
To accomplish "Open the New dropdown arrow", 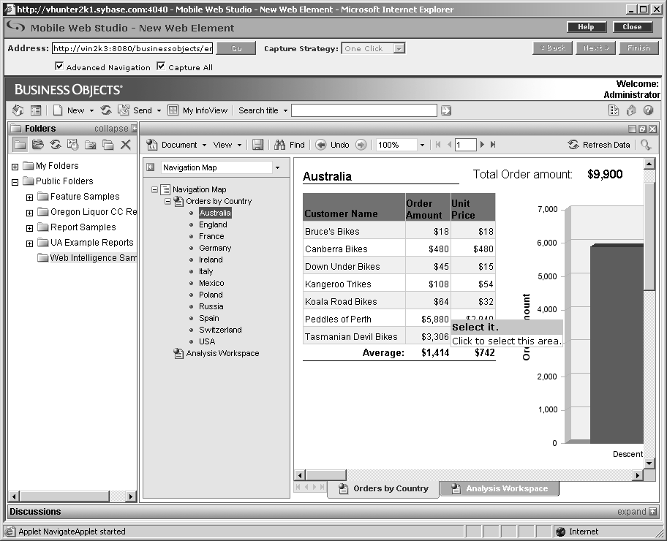I will pos(91,110).
